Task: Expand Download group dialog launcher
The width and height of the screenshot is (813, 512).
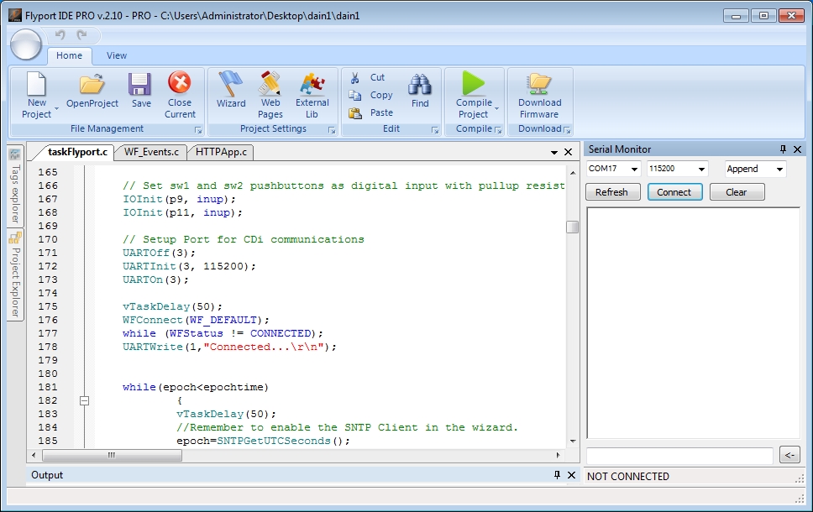Action: click(x=567, y=130)
